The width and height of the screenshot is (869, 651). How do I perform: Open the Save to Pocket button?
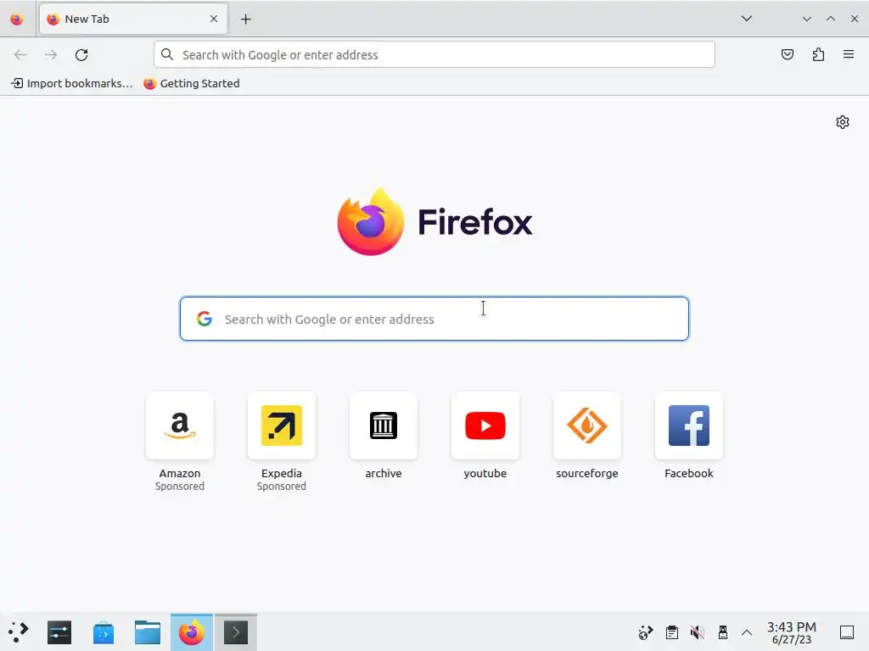click(x=787, y=54)
